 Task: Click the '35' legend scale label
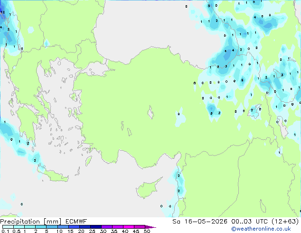click(x=114, y=231)
